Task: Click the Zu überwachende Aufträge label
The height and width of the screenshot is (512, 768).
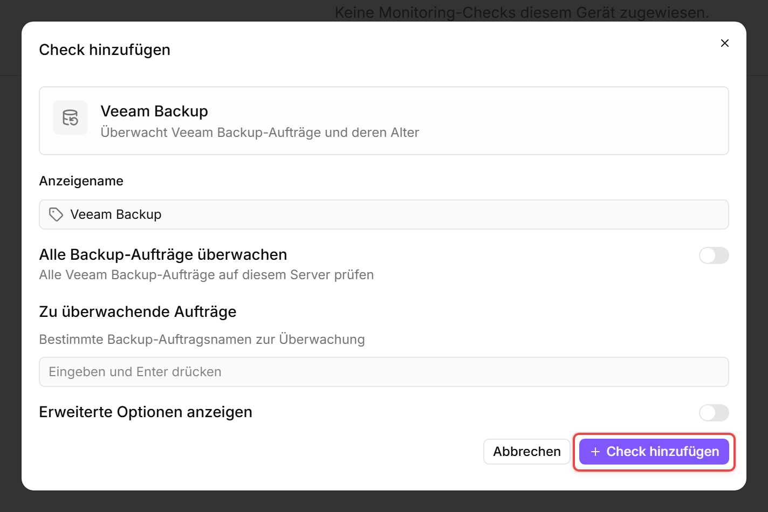Action: tap(138, 312)
